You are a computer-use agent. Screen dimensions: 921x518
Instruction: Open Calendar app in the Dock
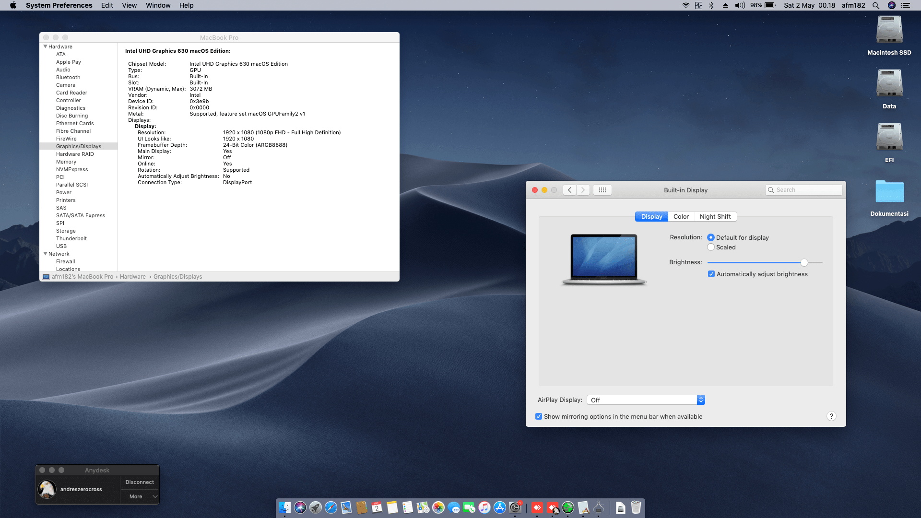pos(377,507)
